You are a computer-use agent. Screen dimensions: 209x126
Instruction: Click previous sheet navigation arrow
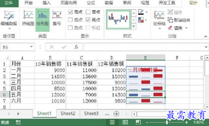(9, 114)
